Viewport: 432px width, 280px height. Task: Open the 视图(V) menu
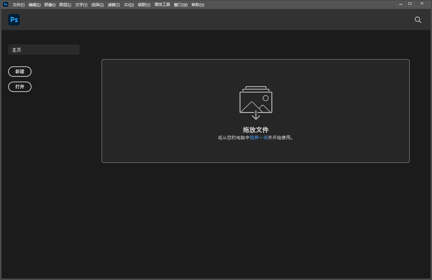coord(144,5)
